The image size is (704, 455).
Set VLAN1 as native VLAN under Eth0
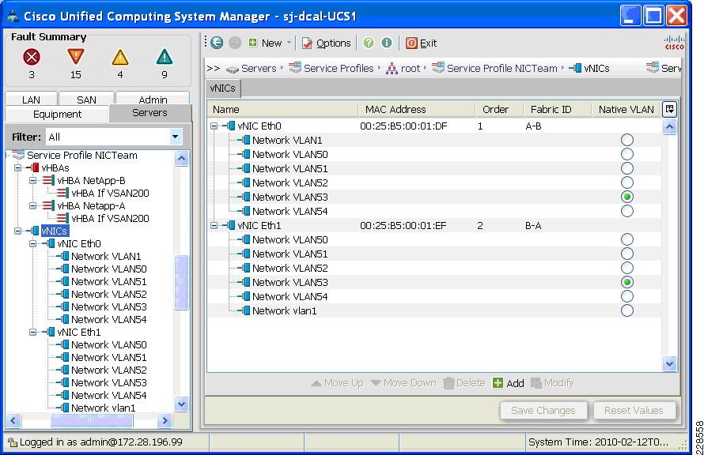(627, 140)
